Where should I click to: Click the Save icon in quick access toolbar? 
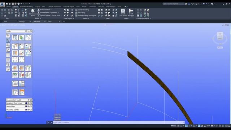(x=13, y=4)
